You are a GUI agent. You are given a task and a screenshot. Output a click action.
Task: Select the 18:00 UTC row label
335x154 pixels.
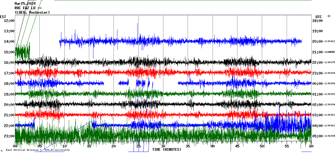point(317,21)
